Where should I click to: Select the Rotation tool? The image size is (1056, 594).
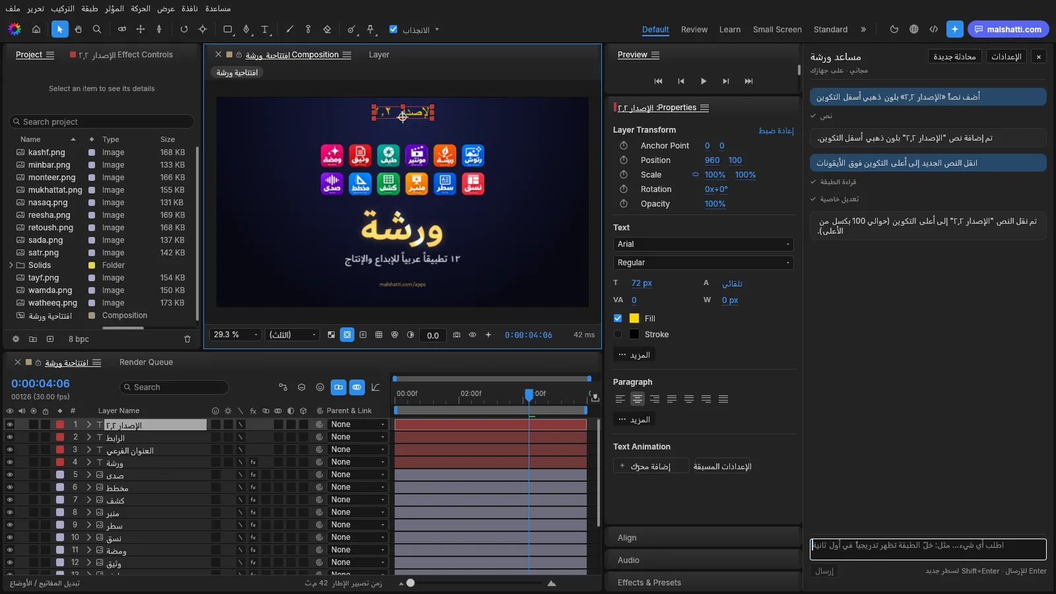coord(184,29)
